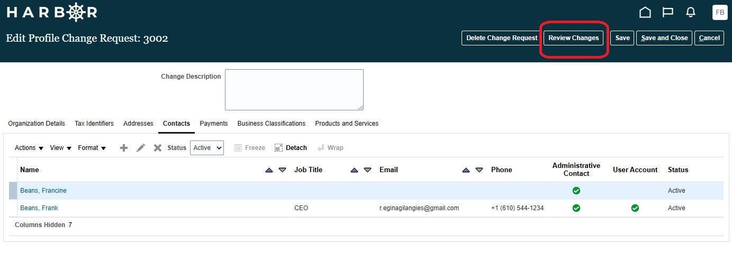Sort Email column descending
The height and width of the screenshot is (254, 732).
point(479,170)
